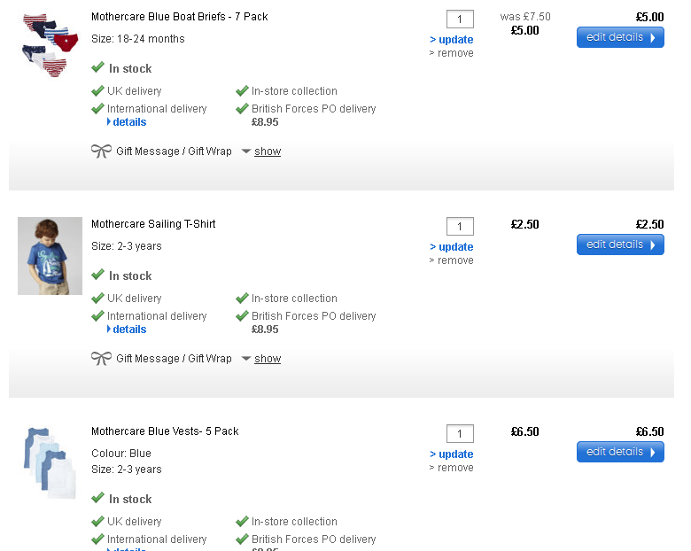Click the In stock tick for Blue Vests

pyautogui.click(x=98, y=499)
